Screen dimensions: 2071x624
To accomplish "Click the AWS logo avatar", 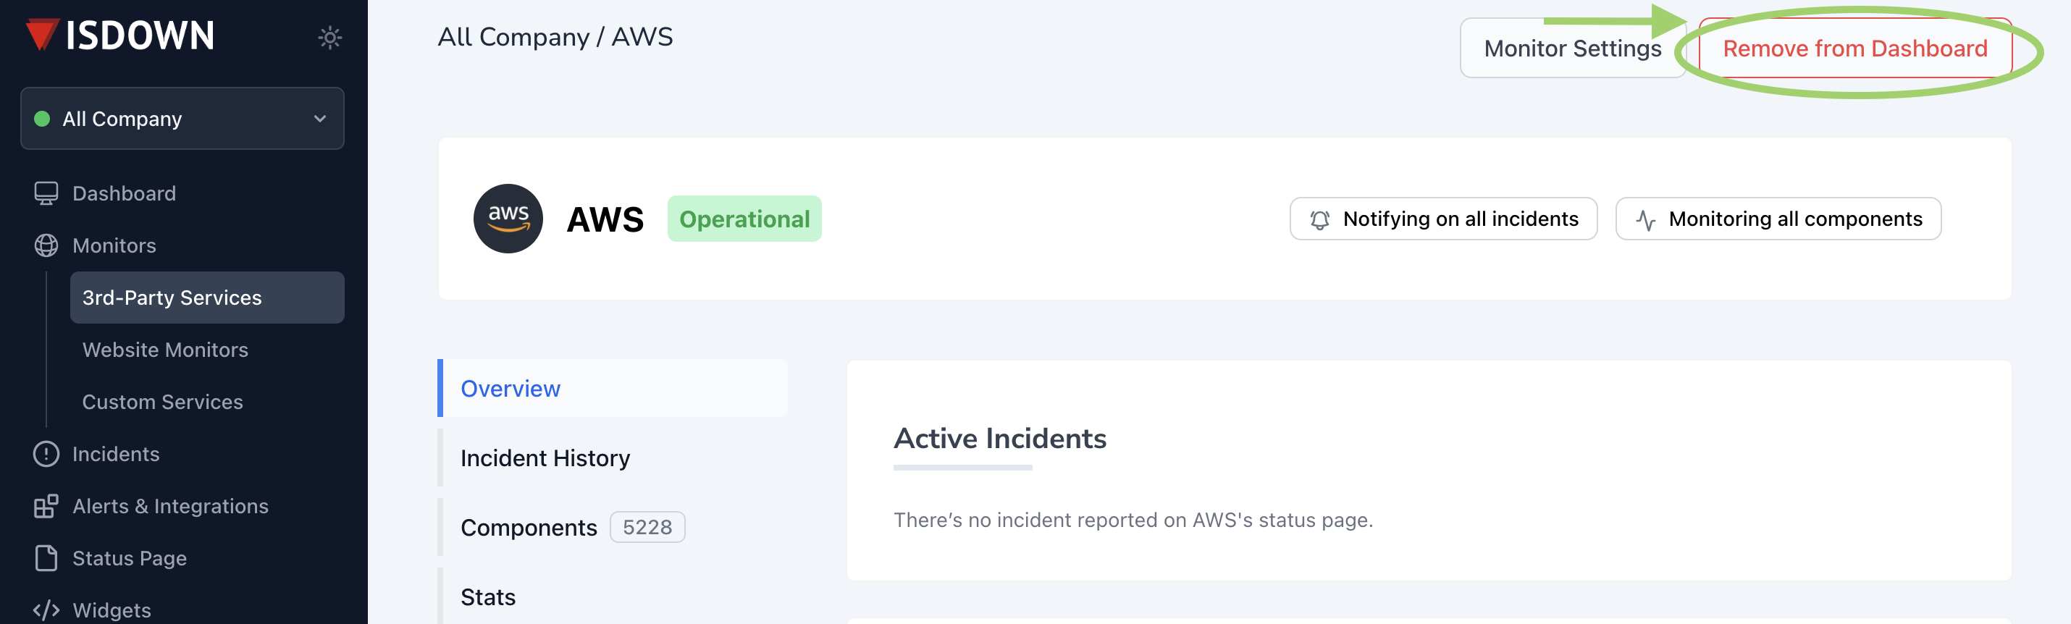I will [x=508, y=219].
